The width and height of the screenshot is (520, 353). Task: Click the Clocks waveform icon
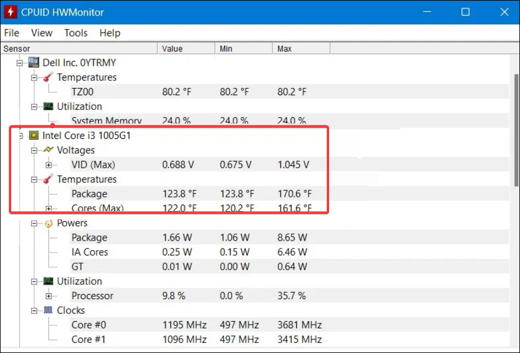point(48,310)
